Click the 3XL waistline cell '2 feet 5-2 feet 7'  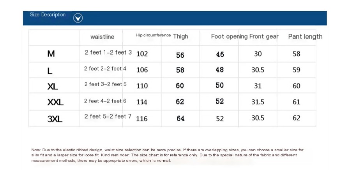(x=108, y=116)
